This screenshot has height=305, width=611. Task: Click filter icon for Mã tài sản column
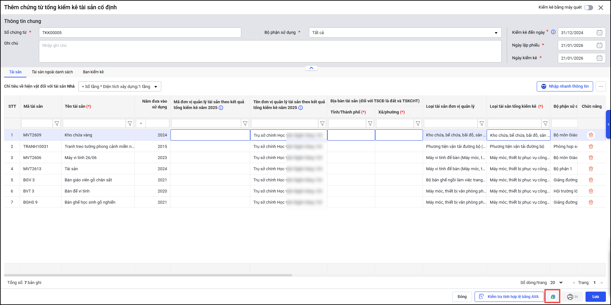click(x=57, y=123)
